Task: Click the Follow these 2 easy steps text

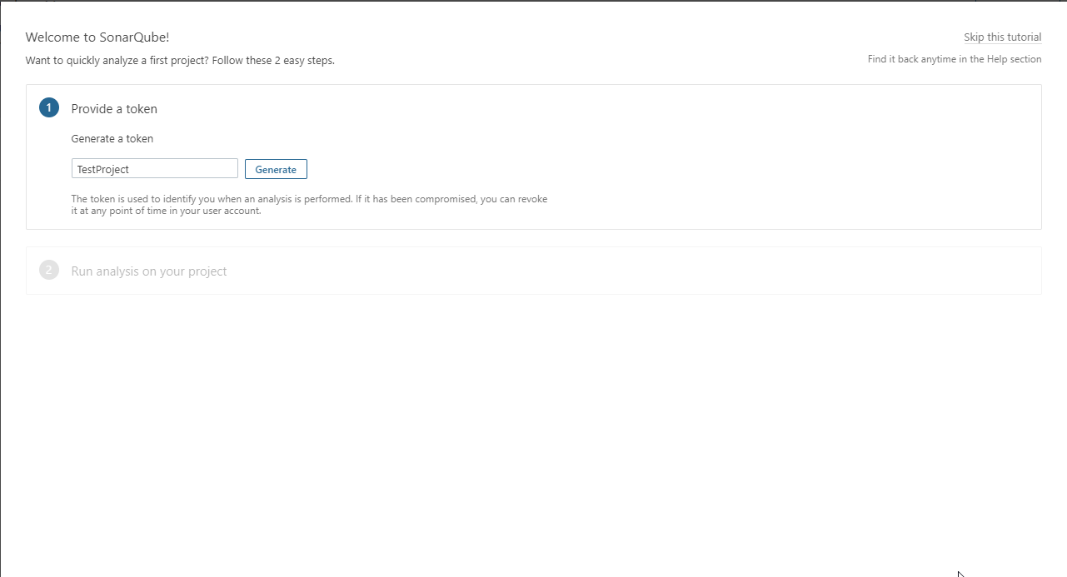Action: (x=273, y=61)
